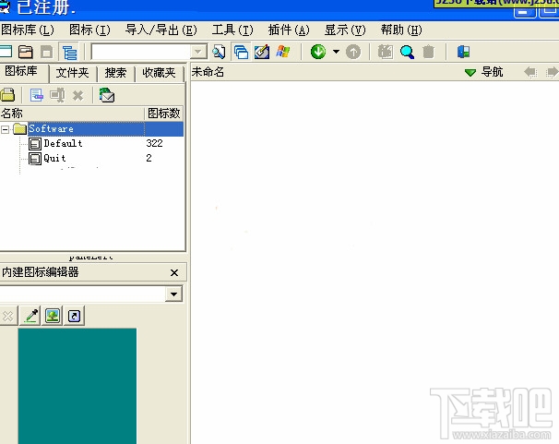Click the open library folder icon
Screen dimensions: 559x444
pyautogui.click(x=26, y=52)
